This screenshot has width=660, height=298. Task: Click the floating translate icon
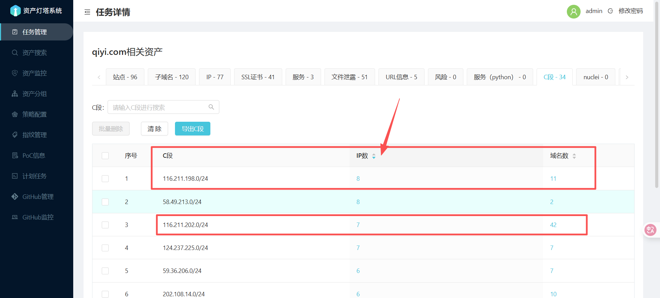coord(650,230)
